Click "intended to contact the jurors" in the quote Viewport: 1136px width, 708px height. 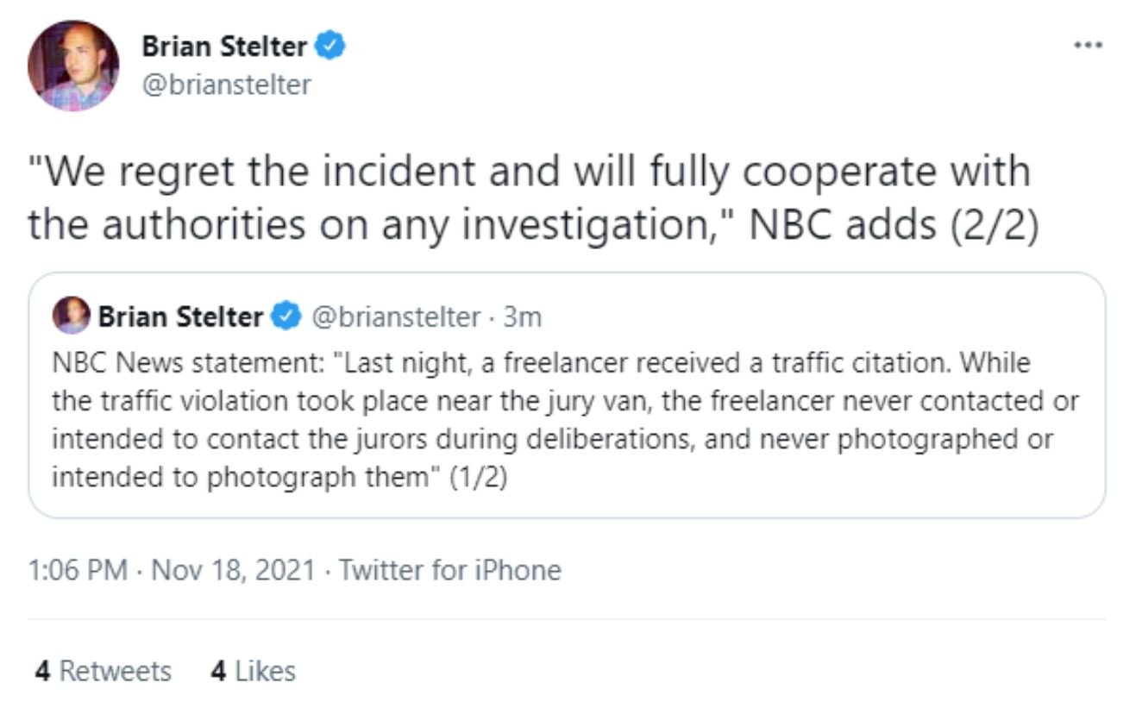point(233,439)
